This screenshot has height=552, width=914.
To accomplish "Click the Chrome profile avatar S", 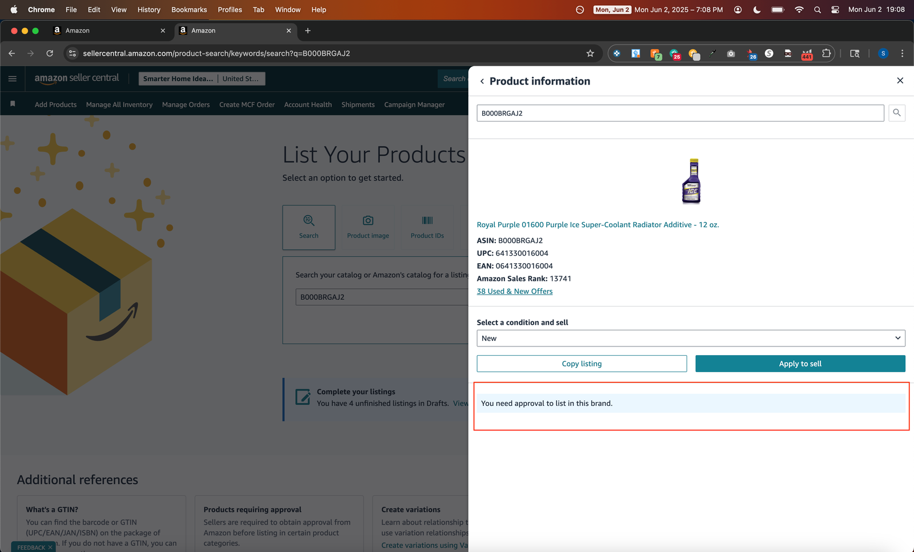I will [x=883, y=53].
